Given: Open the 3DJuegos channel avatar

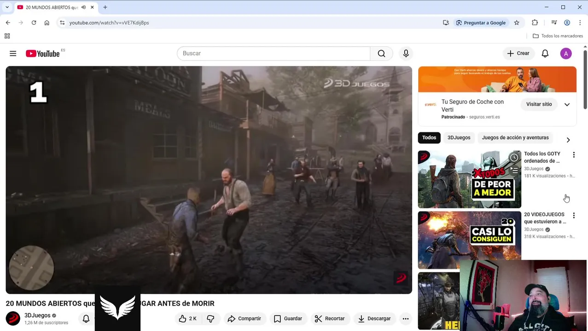Looking at the screenshot, I should pyautogui.click(x=13, y=318).
